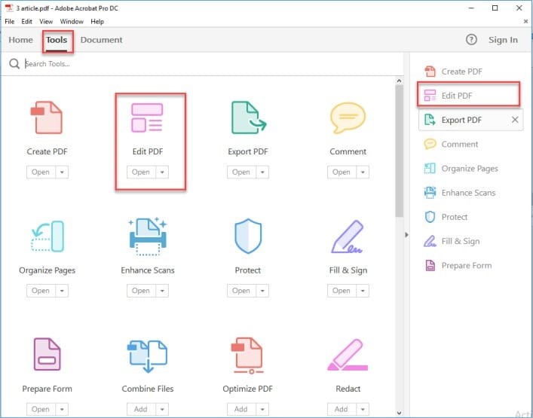This screenshot has height=418, width=533.
Task: Select the Redact marker icon
Action: coord(348,355)
